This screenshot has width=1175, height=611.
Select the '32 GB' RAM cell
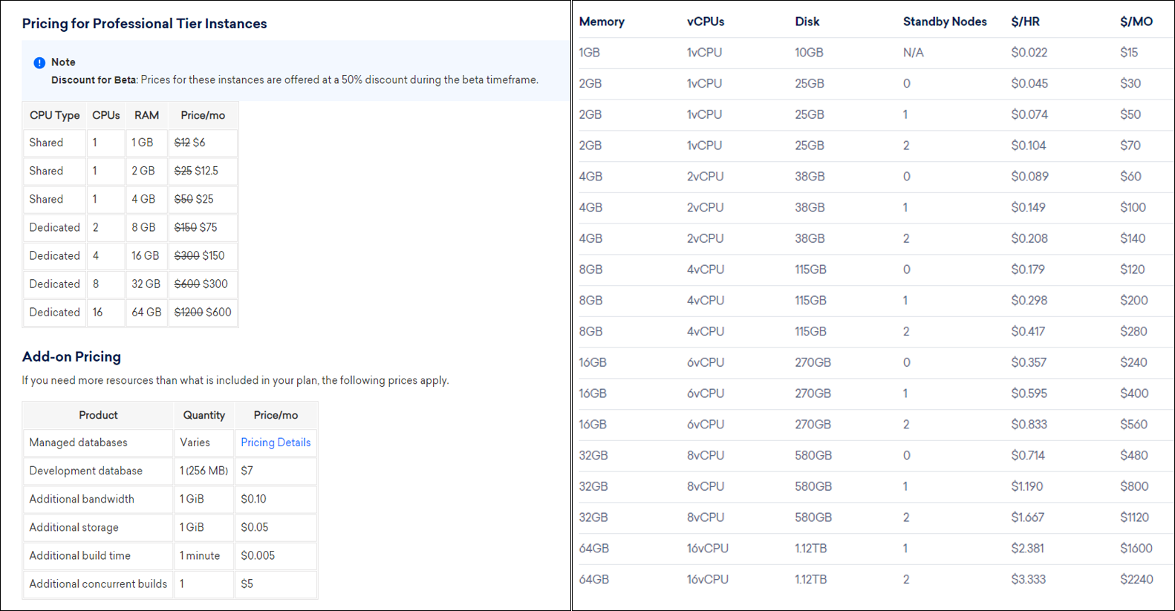(146, 284)
